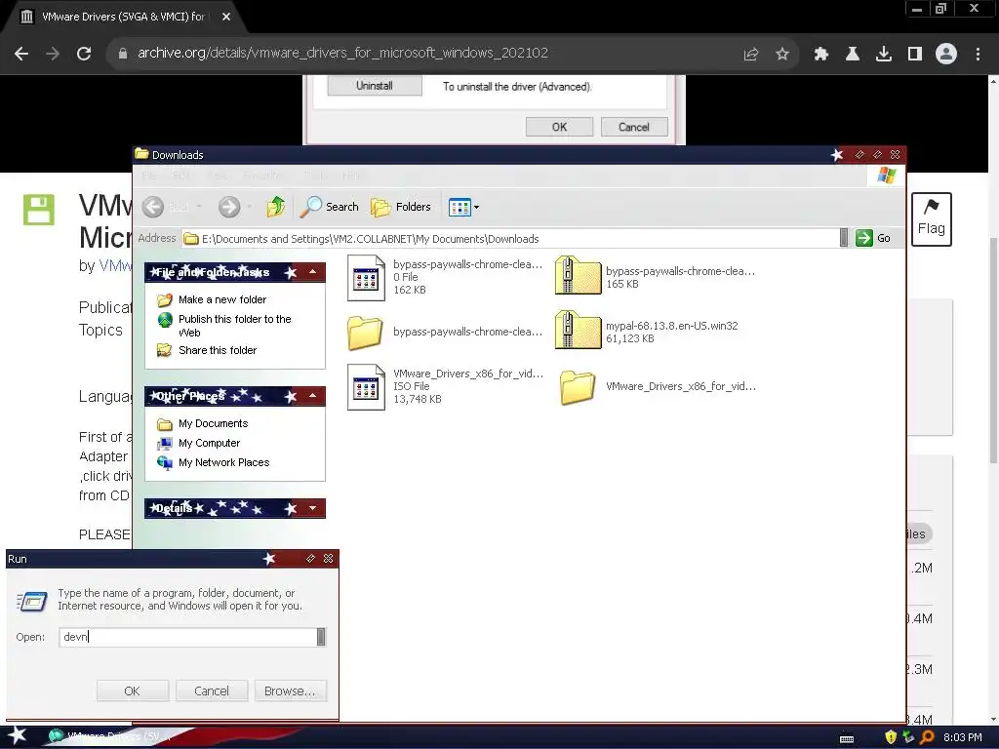Open the View menu in Downloads window

[218, 176]
